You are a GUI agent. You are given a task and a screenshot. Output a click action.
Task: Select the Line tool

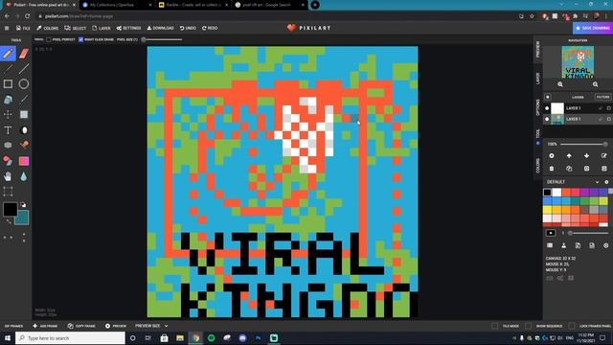pos(24,69)
